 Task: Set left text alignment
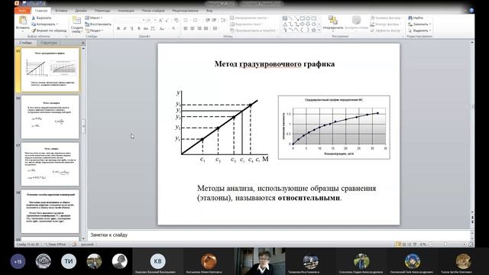pos(186,28)
